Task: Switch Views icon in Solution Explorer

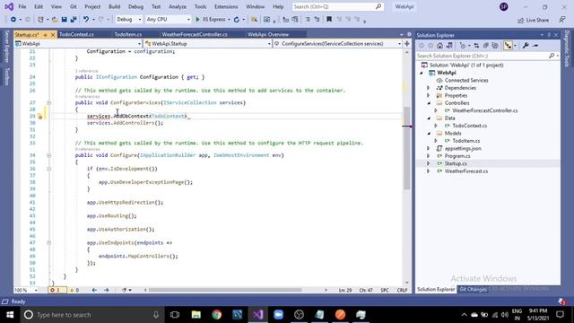Action: (x=449, y=46)
